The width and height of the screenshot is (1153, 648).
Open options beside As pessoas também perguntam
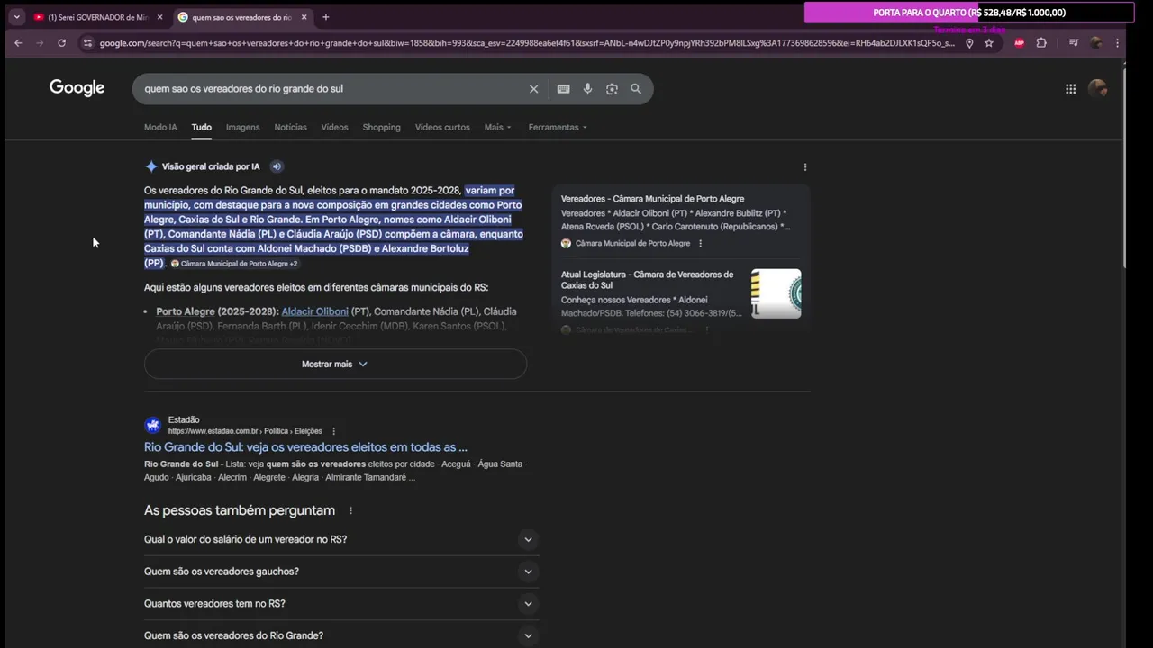pyautogui.click(x=350, y=510)
